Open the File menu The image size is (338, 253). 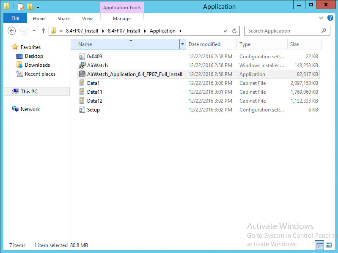[15, 18]
